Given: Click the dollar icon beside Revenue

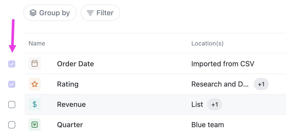Looking at the screenshot, I should [x=34, y=104].
